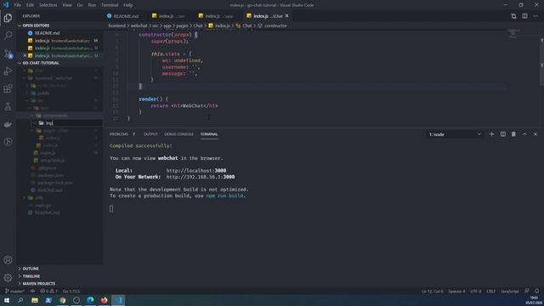This screenshot has width=544, height=306.
Task: Open editor More Actions ellipsis
Action: coord(535,16)
